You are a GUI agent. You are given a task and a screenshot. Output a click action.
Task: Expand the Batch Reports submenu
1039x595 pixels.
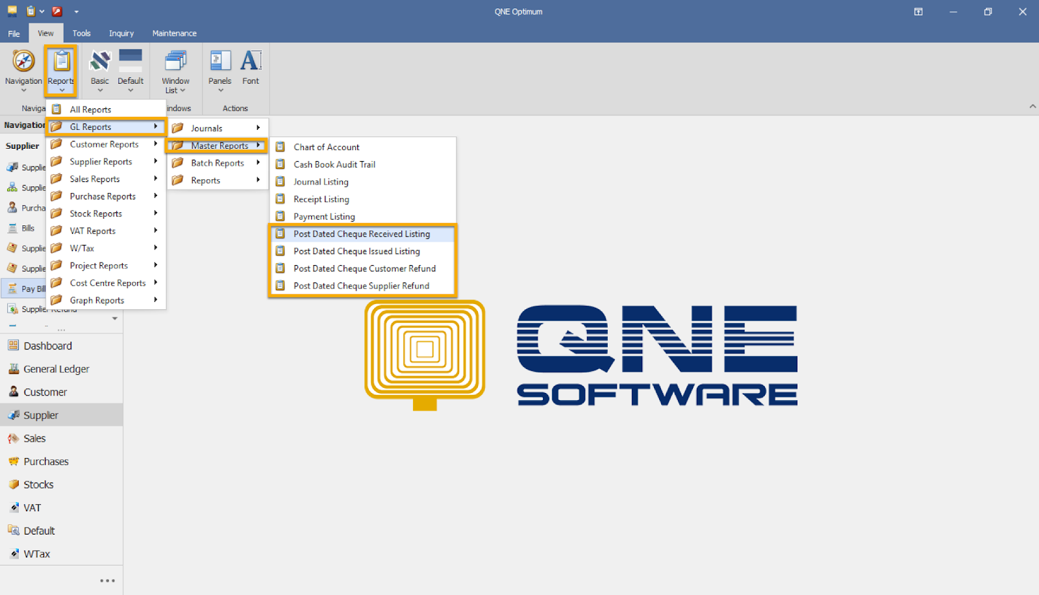click(x=218, y=163)
